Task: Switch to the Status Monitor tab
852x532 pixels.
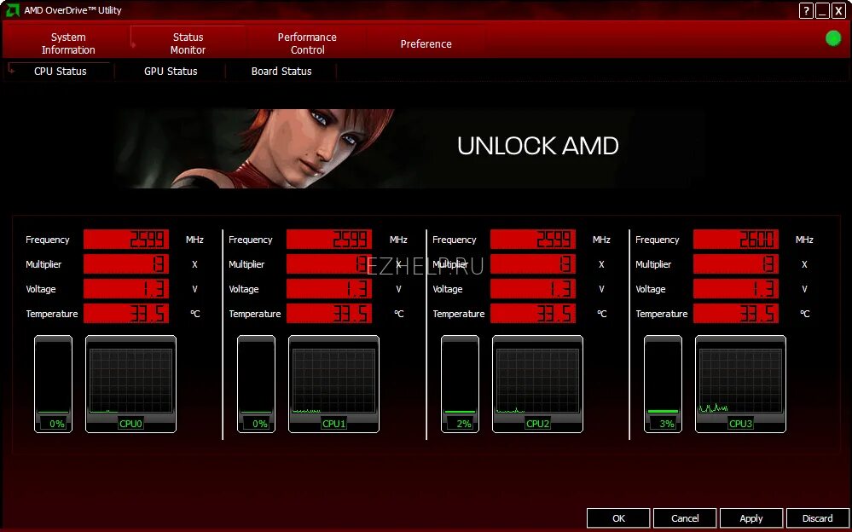Action: coord(188,43)
